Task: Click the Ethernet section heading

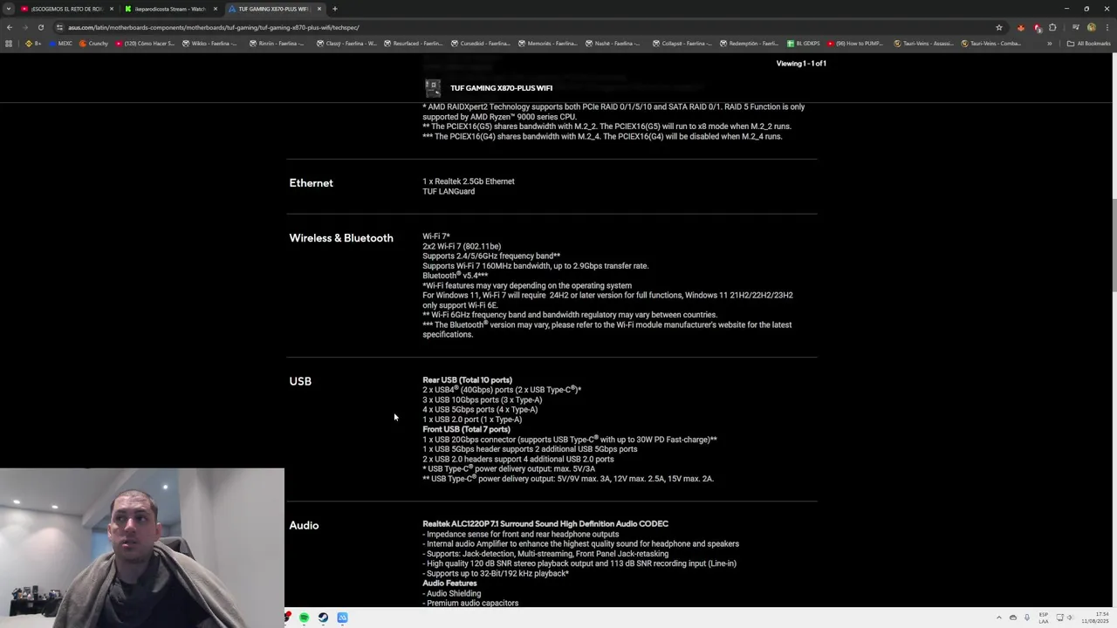Action: [311, 183]
